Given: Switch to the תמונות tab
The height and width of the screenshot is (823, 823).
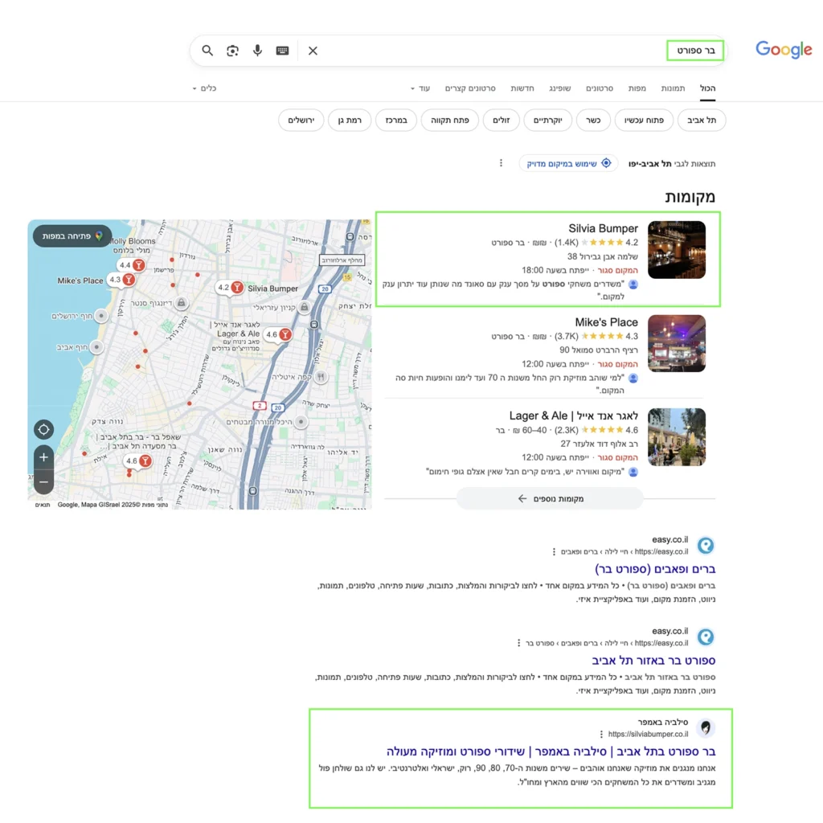Looking at the screenshot, I should pyautogui.click(x=673, y=88).
